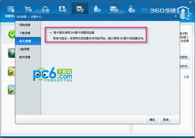Select the shopping cart bodyguard icon

coord(28,9)
